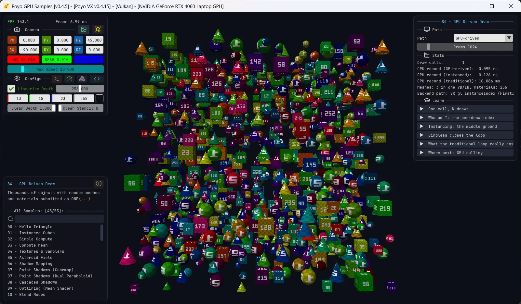Click the red FOV 45.000 field
The height and width of the screenshot is (304, 521).
(23, 60)
